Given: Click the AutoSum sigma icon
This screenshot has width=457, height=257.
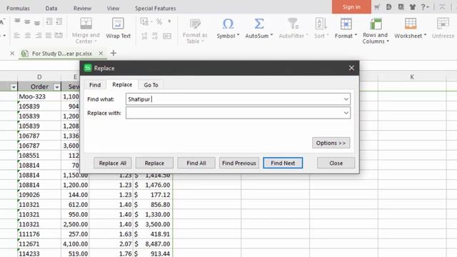Looking at the screenshot, I should click(258, 24).
